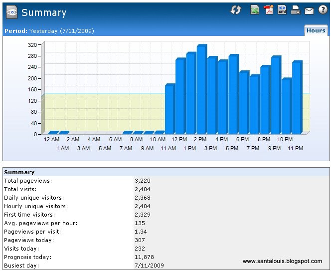Select the 7 PM bar in chart
The height and width of the screenshot is (271, 331).
point(254,105)
